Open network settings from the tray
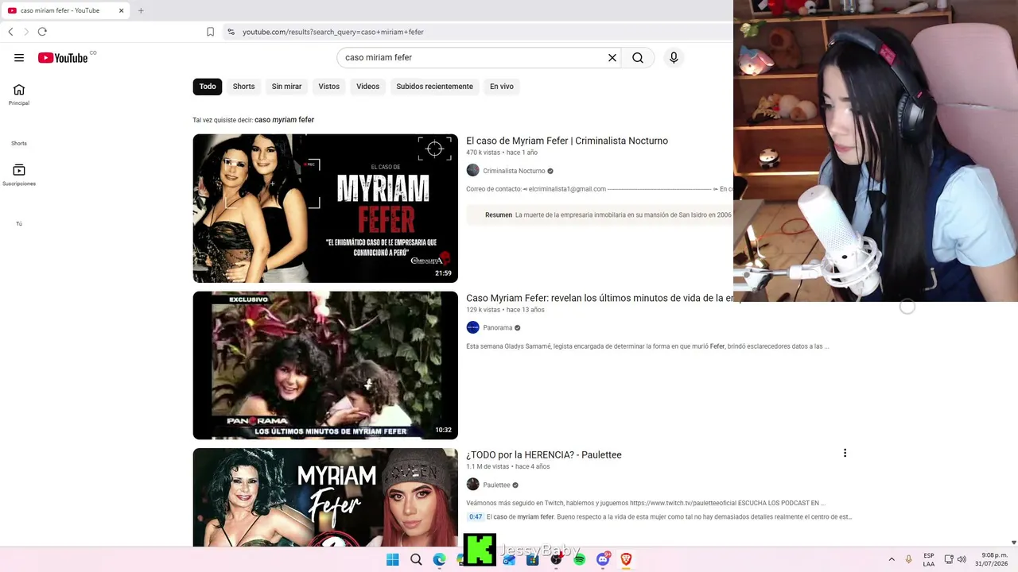1018x572 pixels. point(948,559)
